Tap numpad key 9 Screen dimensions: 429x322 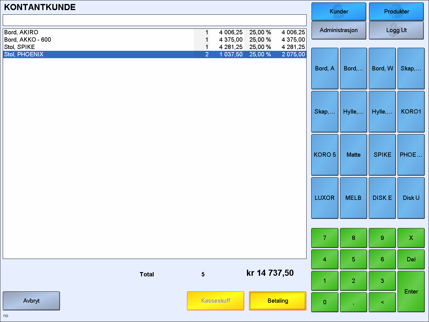pyautogui.click(x=382, y=238)
